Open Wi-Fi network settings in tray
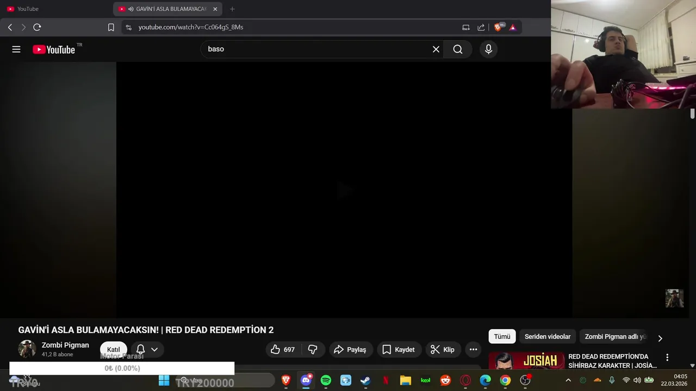This screenshot has width=696, height=391. pos(626,381)
